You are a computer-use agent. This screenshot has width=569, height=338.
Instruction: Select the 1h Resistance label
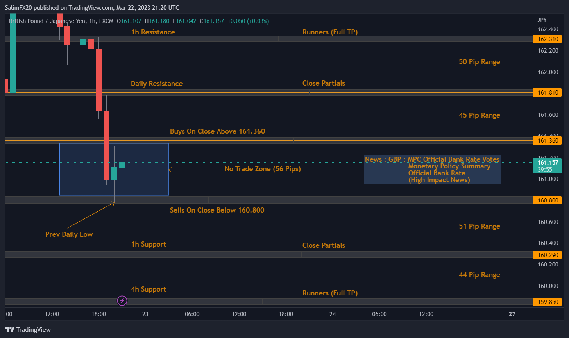pos(153,32)
